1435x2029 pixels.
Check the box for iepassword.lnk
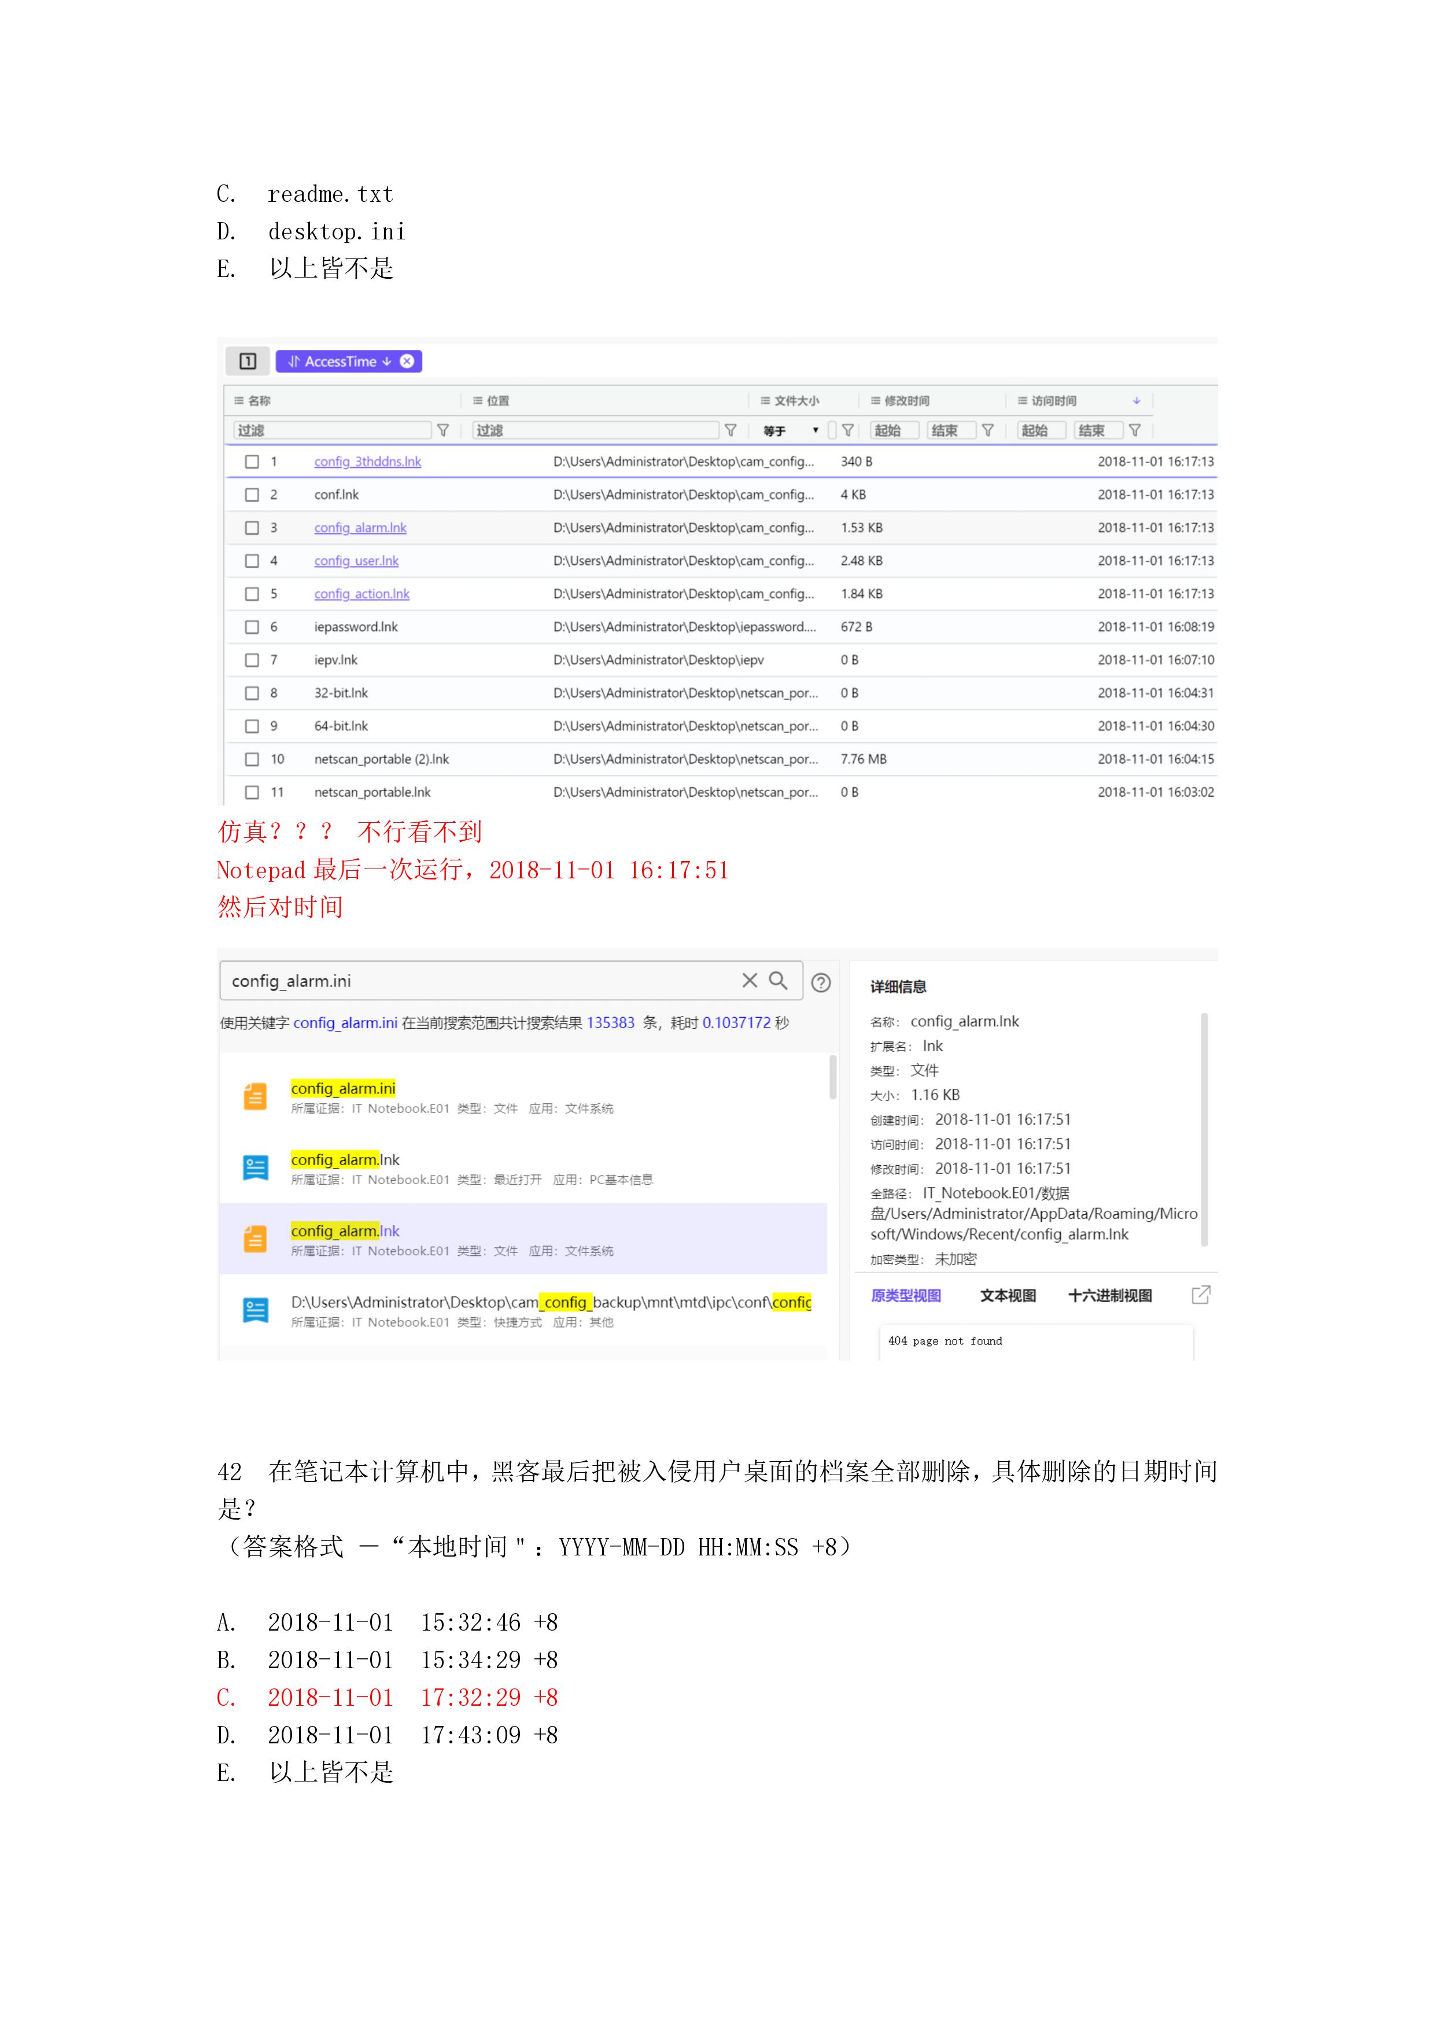[252, 627]
